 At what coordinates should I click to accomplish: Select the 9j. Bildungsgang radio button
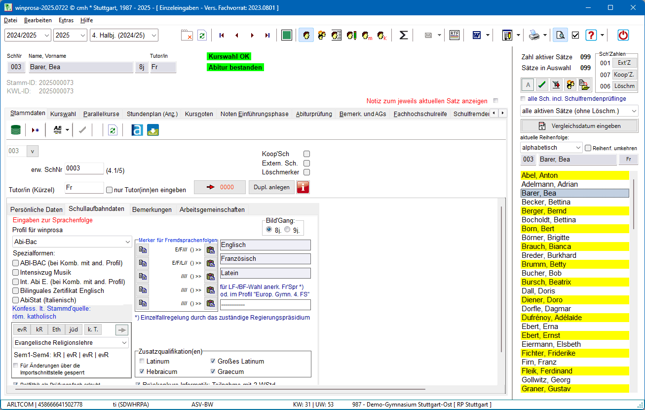coord(287,230)
